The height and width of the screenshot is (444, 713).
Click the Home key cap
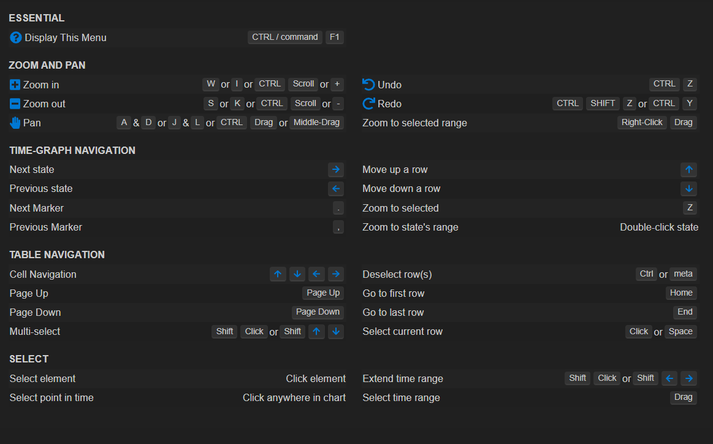point(681,293)
